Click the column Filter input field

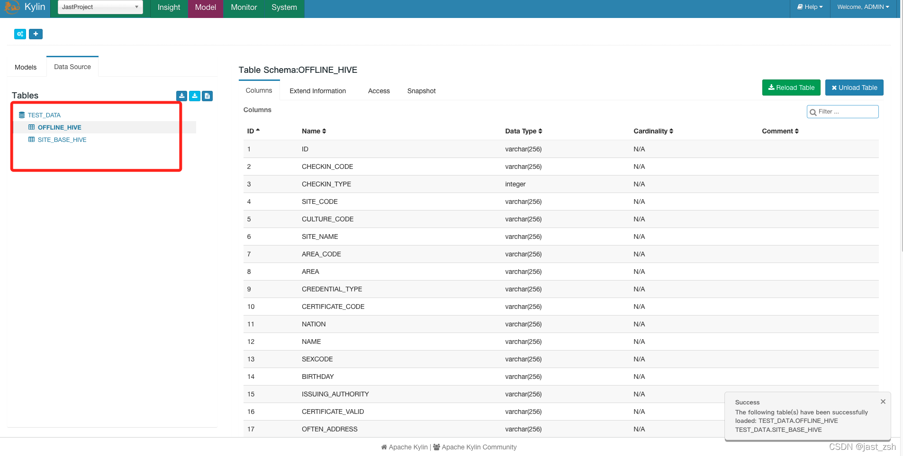[843, 112]
